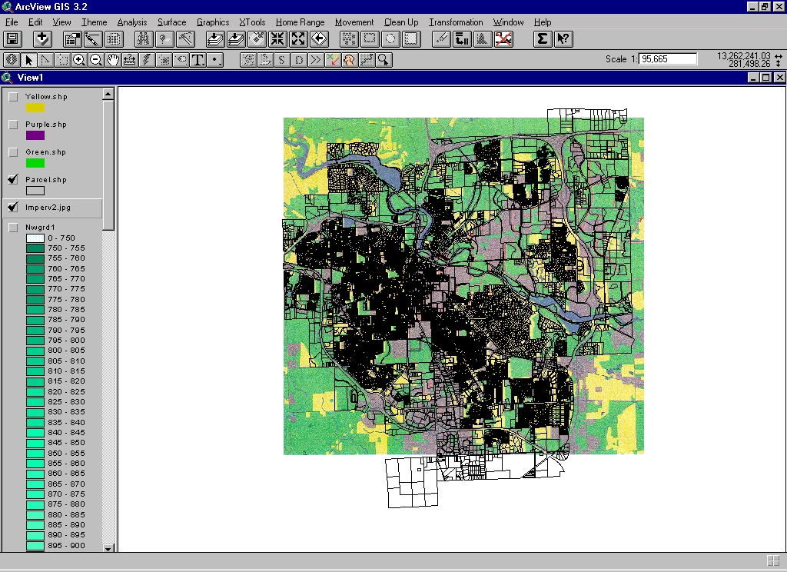Click the legend scrollbar up arrow

tap(108, 94)
